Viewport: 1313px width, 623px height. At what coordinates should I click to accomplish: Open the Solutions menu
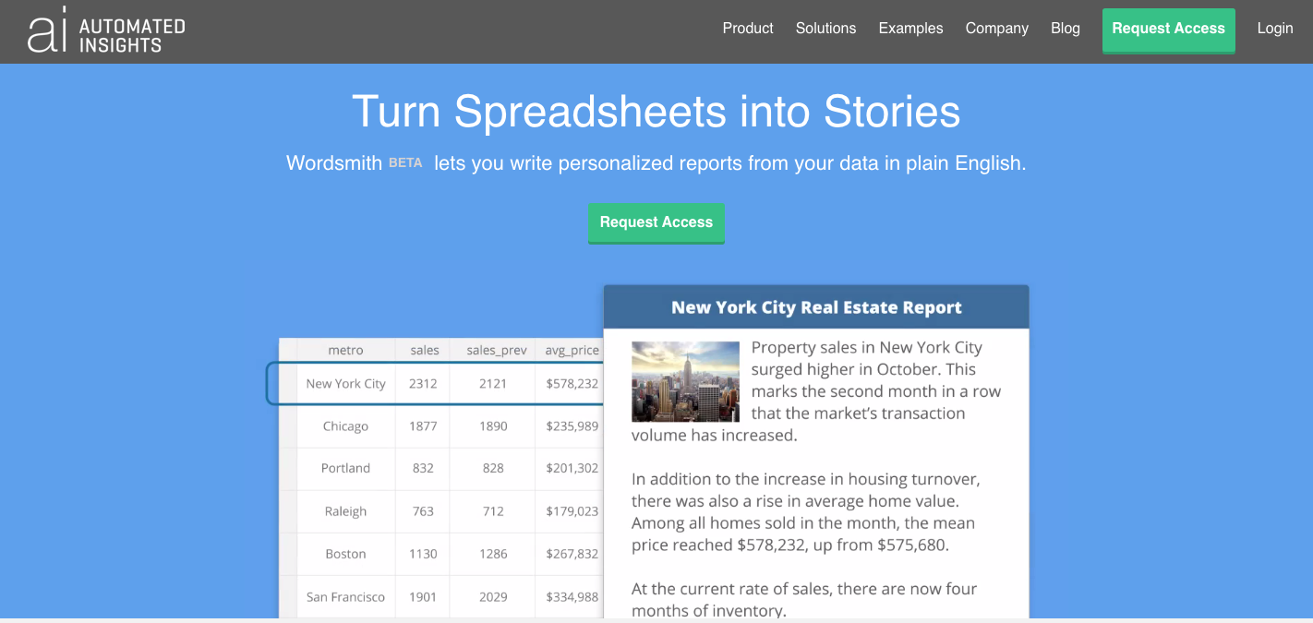[825, 28]
